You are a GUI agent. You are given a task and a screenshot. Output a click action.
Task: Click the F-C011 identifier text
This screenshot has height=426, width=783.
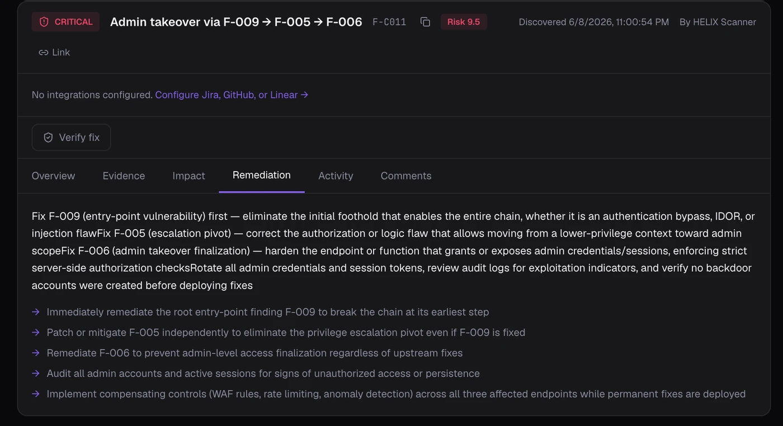(x=389, y=22)
